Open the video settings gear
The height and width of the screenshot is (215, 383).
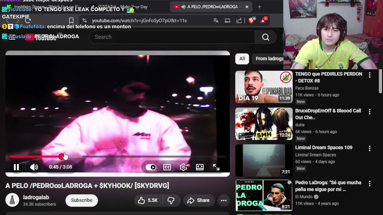tap(183, 167)
